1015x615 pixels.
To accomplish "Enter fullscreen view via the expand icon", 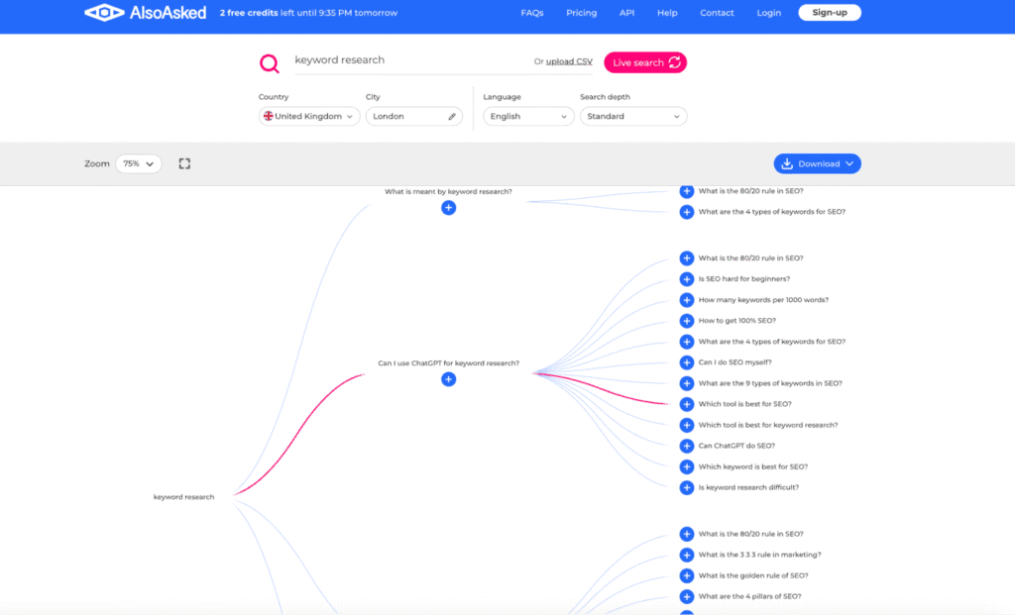I will pyautogui.click(x=184, y=163).
